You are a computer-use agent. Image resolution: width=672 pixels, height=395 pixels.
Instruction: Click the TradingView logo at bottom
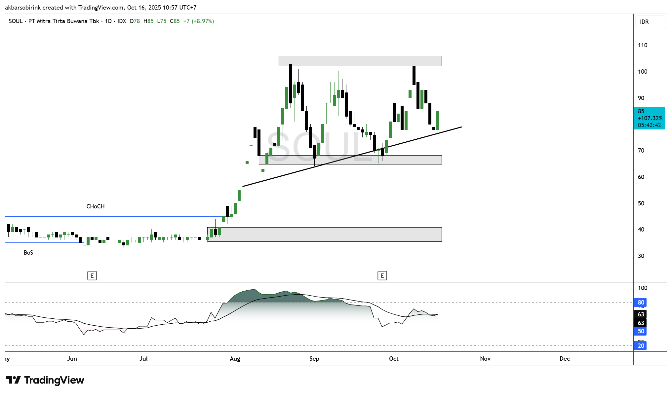click(x=45, y=380)
